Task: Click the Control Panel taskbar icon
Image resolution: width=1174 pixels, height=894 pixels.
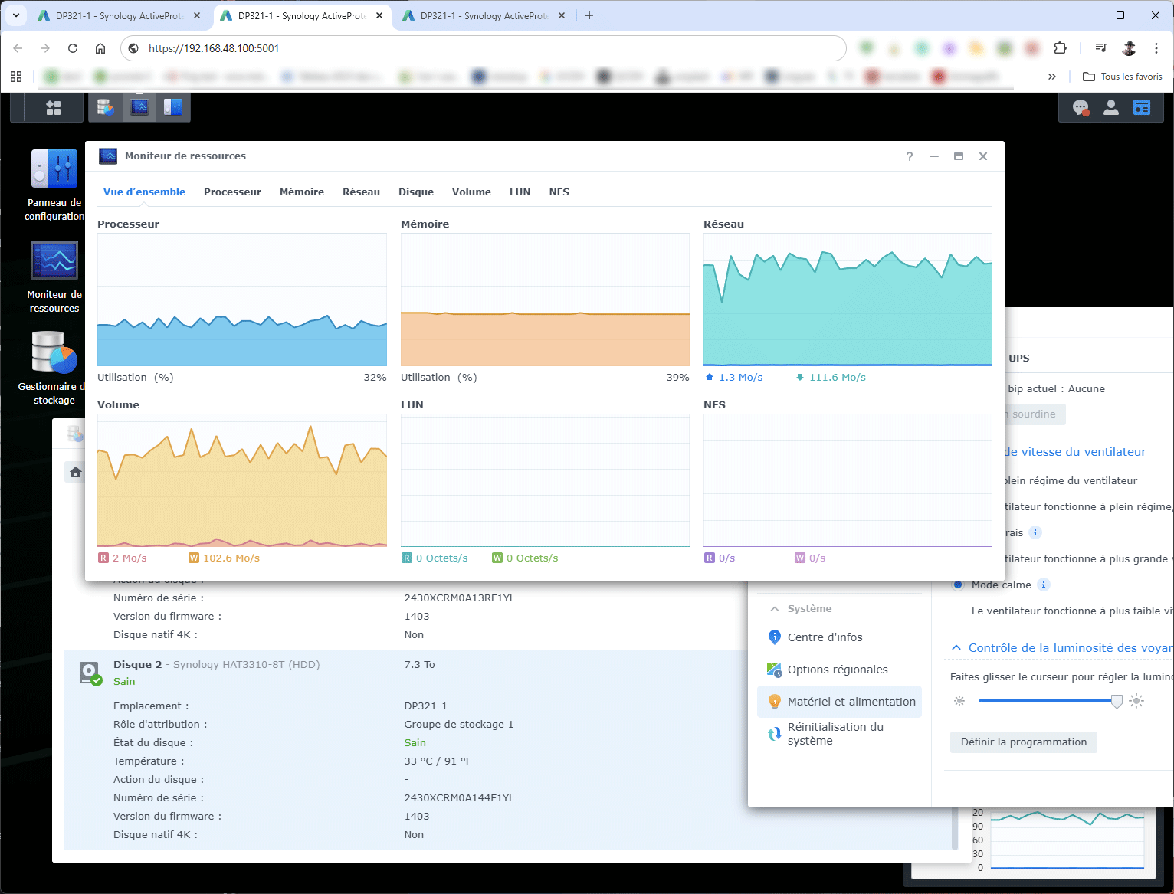Action: pos(173,108)
